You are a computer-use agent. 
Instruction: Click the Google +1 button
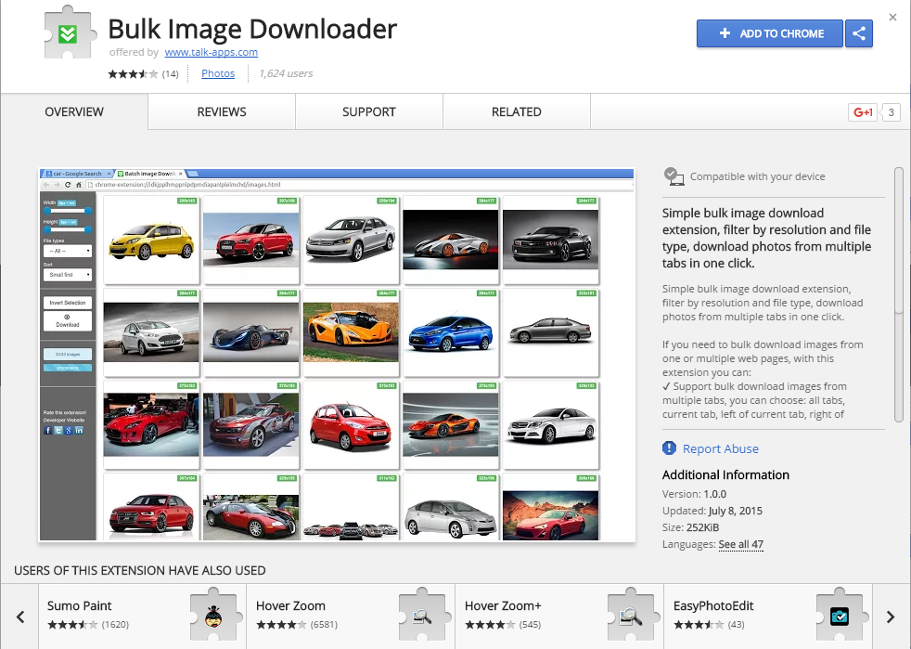tap(862, 112)
